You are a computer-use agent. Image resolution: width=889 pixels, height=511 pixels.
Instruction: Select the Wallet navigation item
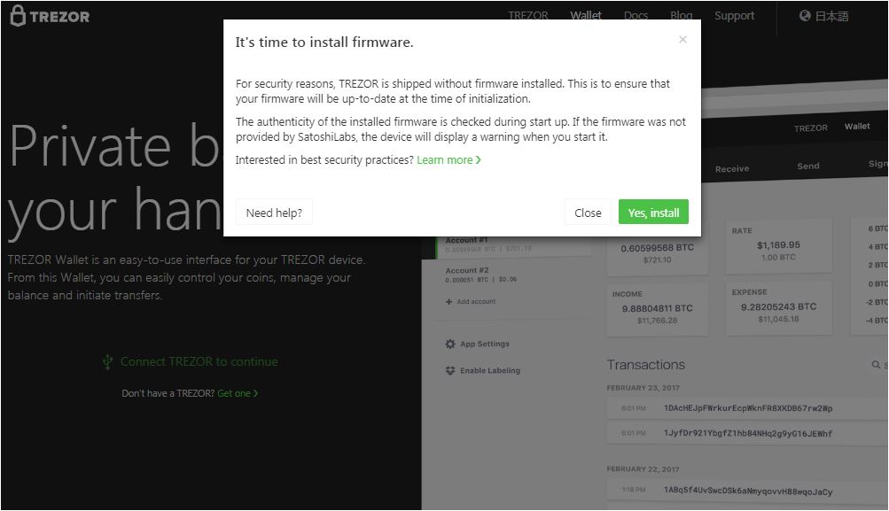pyautogui.click(x=586, y=15)
